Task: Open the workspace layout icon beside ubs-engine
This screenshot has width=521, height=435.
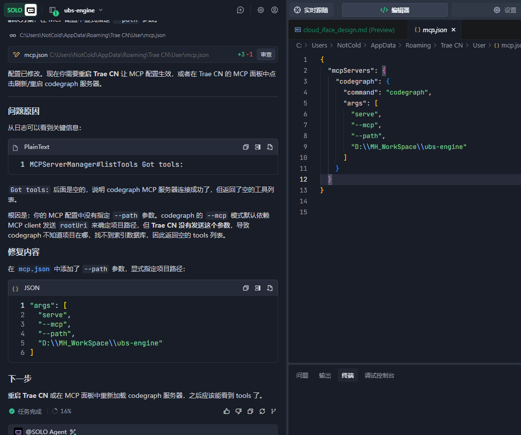Action: pos(53,10)
